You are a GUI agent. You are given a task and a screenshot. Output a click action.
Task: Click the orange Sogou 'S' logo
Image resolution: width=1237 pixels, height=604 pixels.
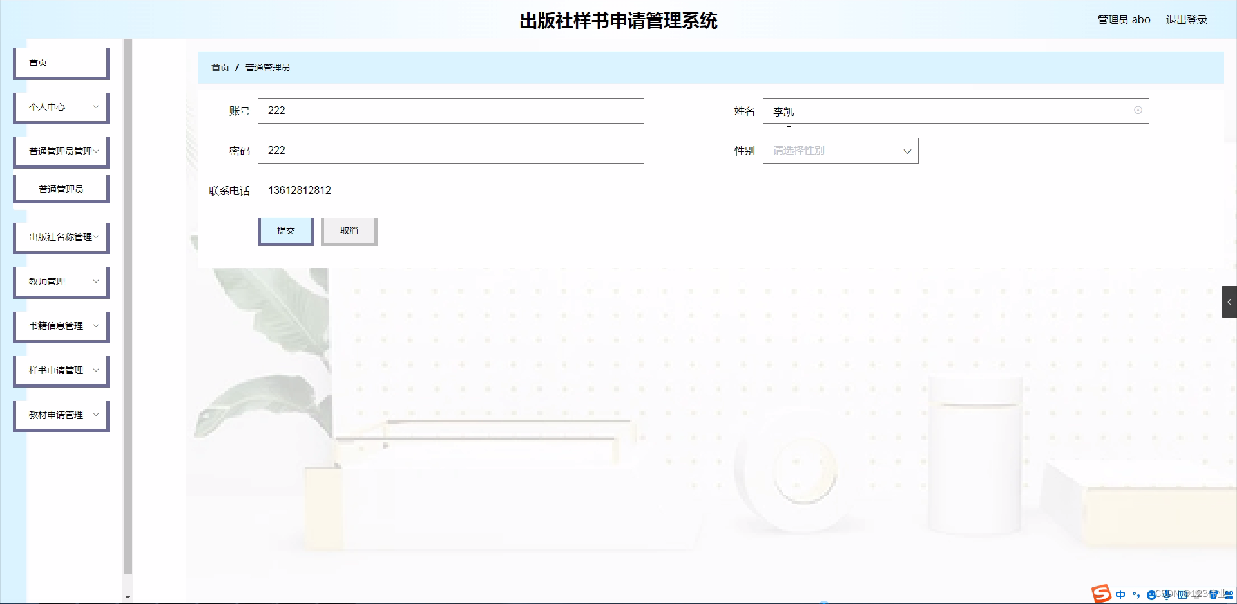pyautogui.click(x=1102, y=594)
